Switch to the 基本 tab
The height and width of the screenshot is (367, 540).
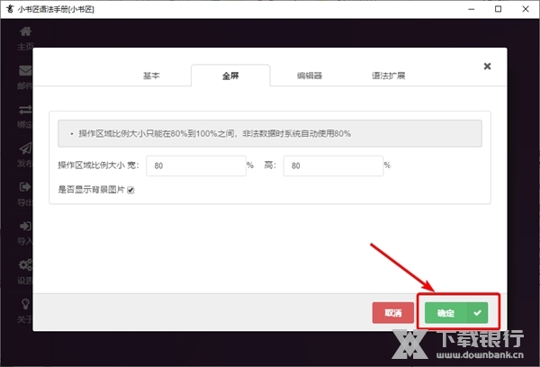(x=151, y=76)
